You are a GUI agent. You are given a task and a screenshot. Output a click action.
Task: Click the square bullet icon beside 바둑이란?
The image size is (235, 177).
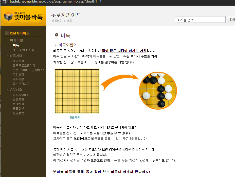click(x=56, y=45)
